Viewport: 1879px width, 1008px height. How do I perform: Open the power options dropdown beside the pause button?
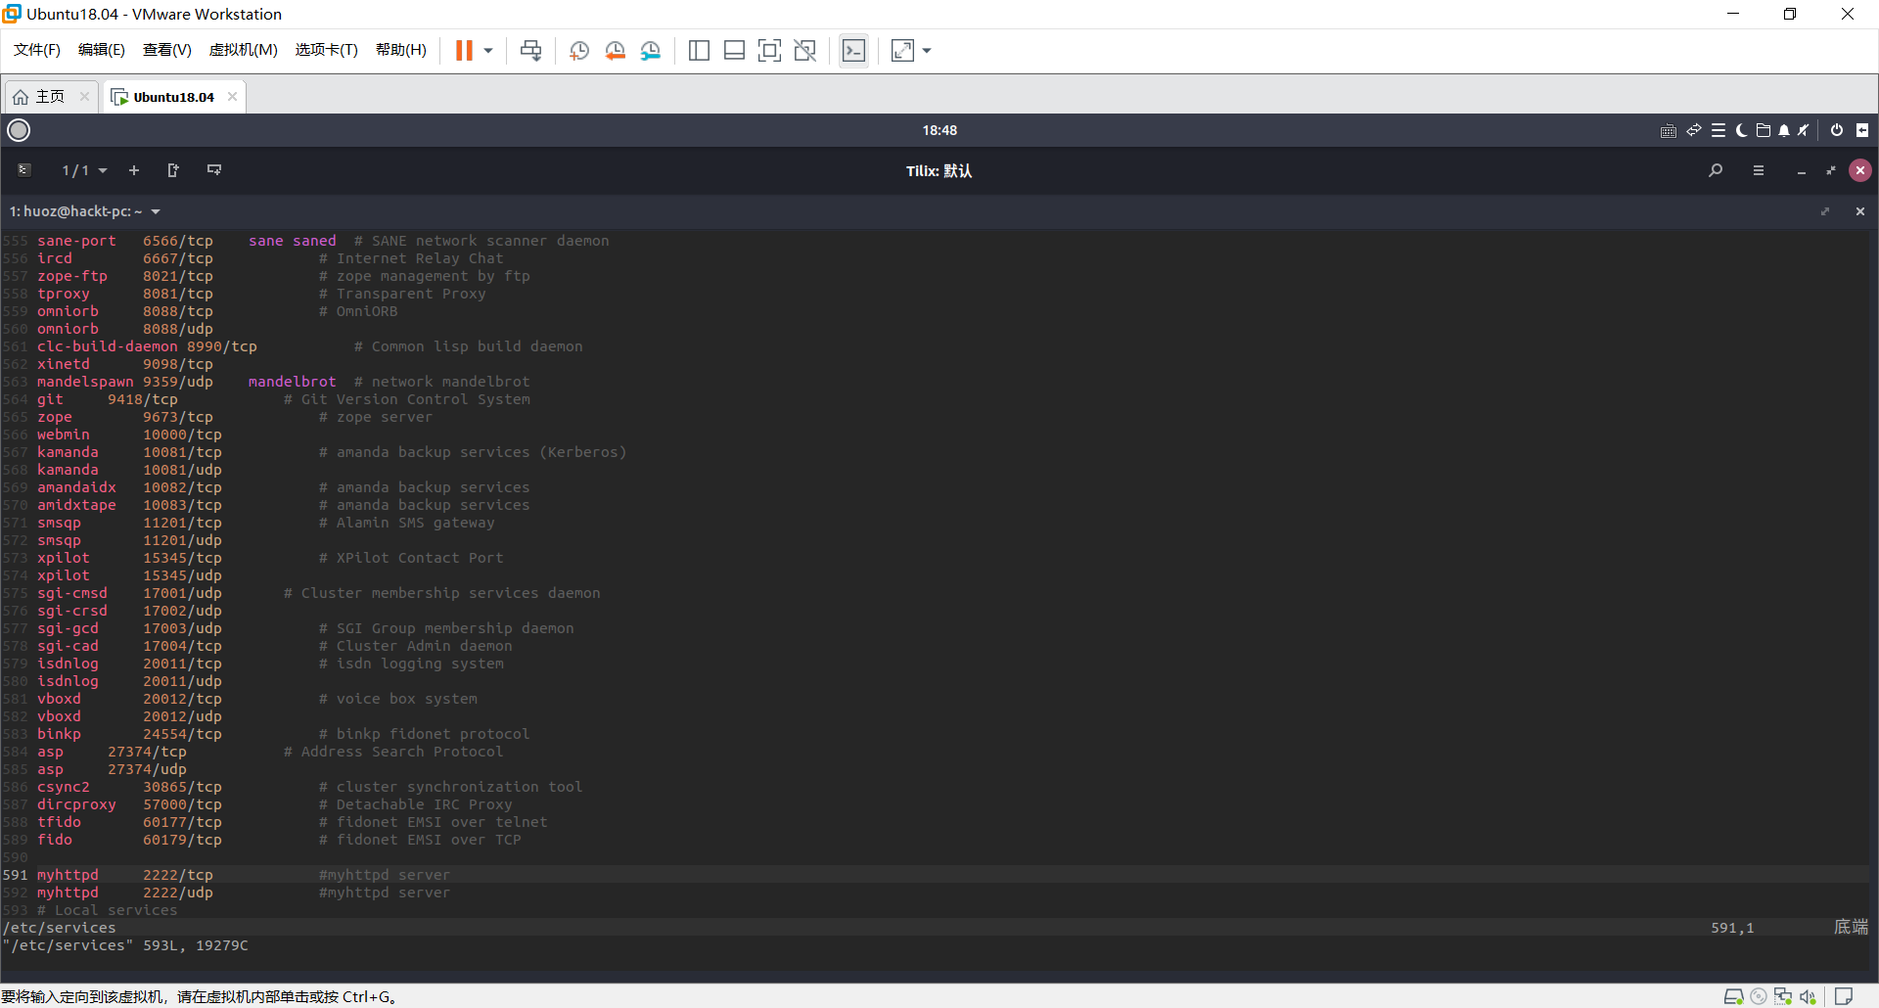488,50
